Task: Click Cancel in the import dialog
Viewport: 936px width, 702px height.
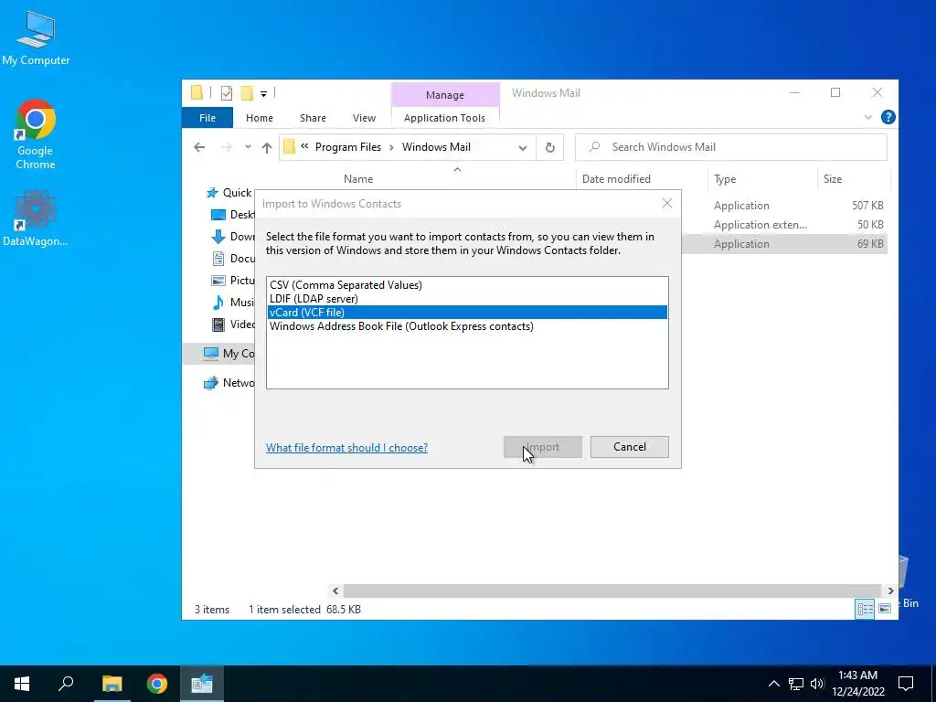Action: coord(629,447)
